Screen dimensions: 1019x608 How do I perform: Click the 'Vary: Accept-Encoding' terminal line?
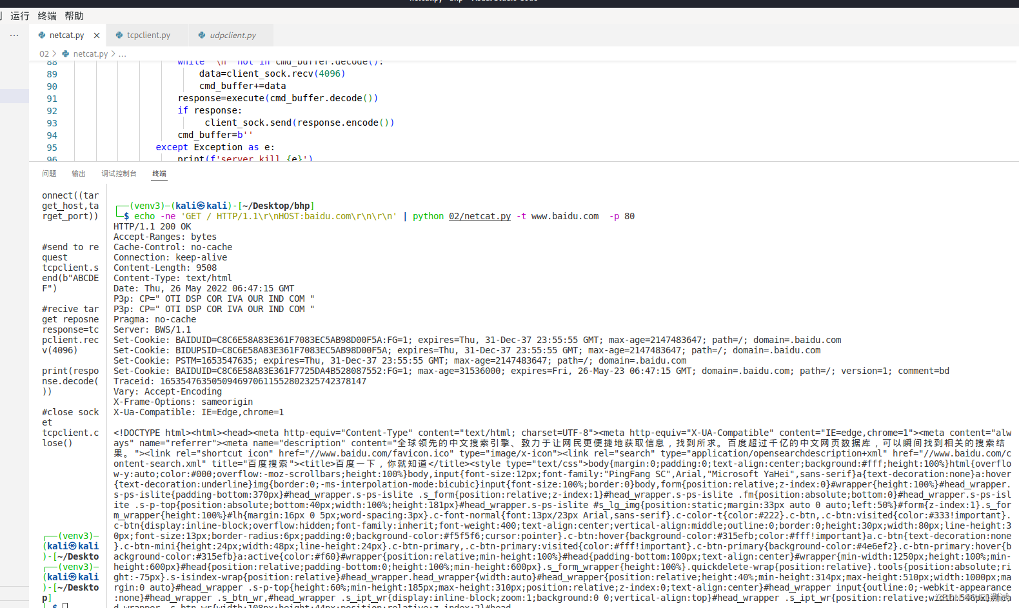[x=168, y=391]
